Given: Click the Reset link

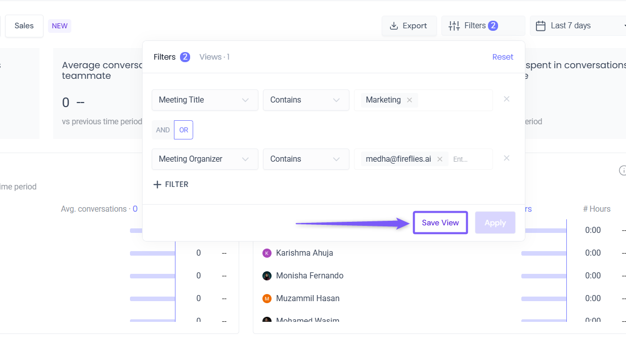Looking at the screenshot, I should click(x=503, y=57).
